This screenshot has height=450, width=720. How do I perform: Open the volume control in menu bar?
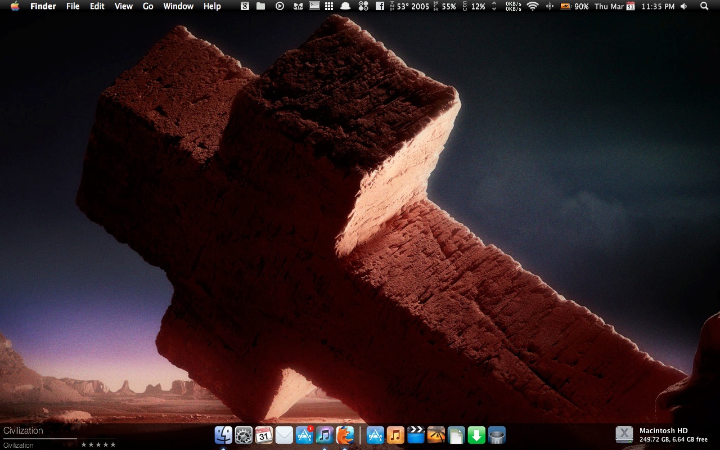pyautogui.click(x=683, y=6)
